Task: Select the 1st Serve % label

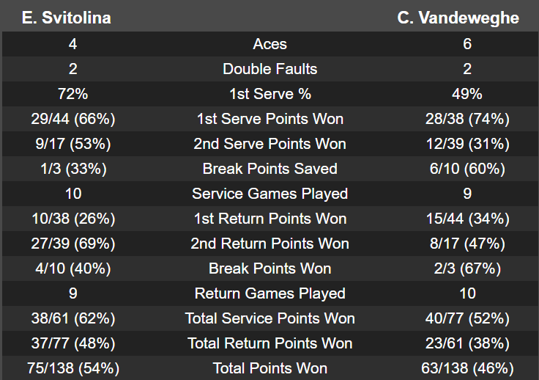Action: click(x=269, y=94)
